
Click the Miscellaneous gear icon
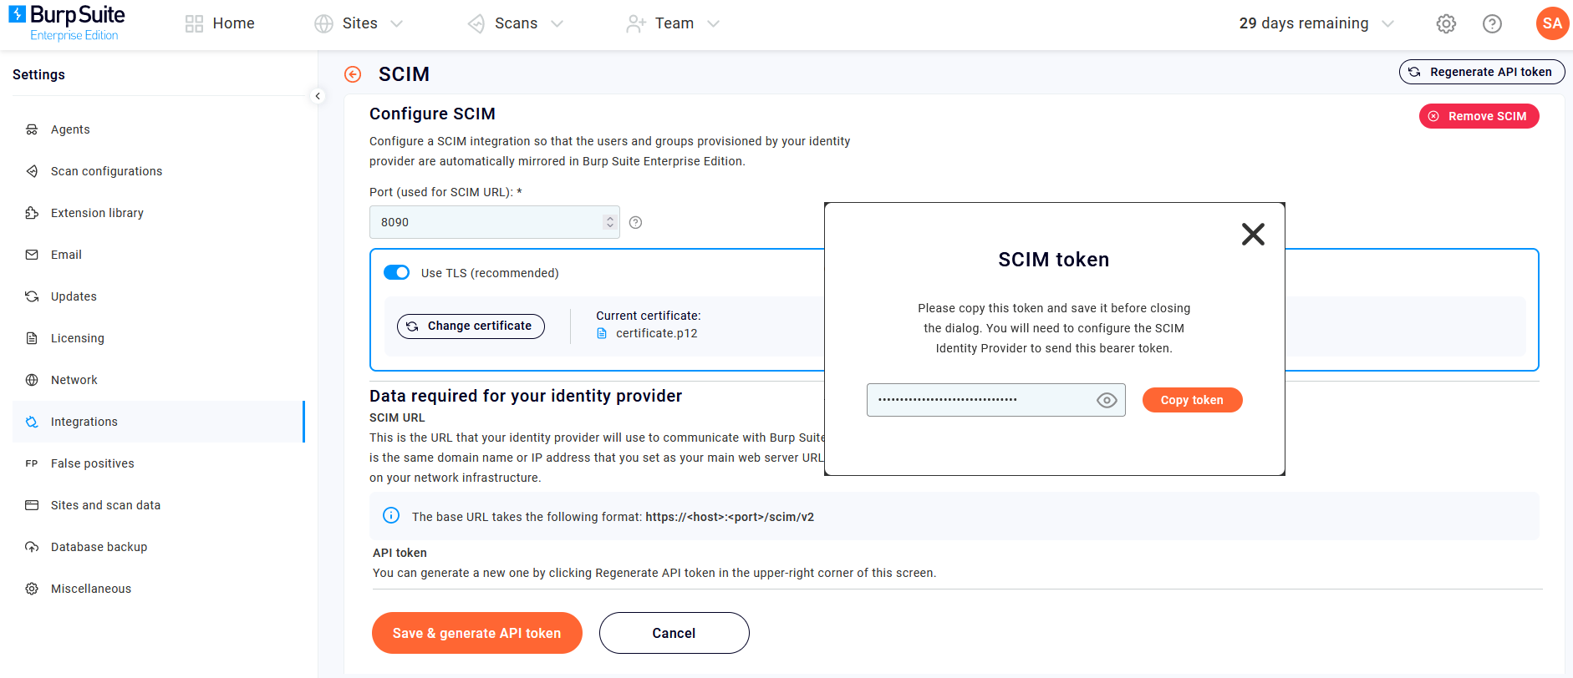pyautogui.click(x=32, y=589)
